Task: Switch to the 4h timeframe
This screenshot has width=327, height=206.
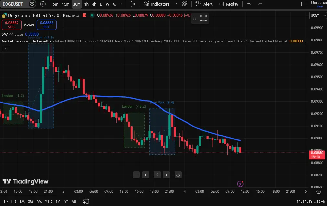Action: [x=94, y=4]
